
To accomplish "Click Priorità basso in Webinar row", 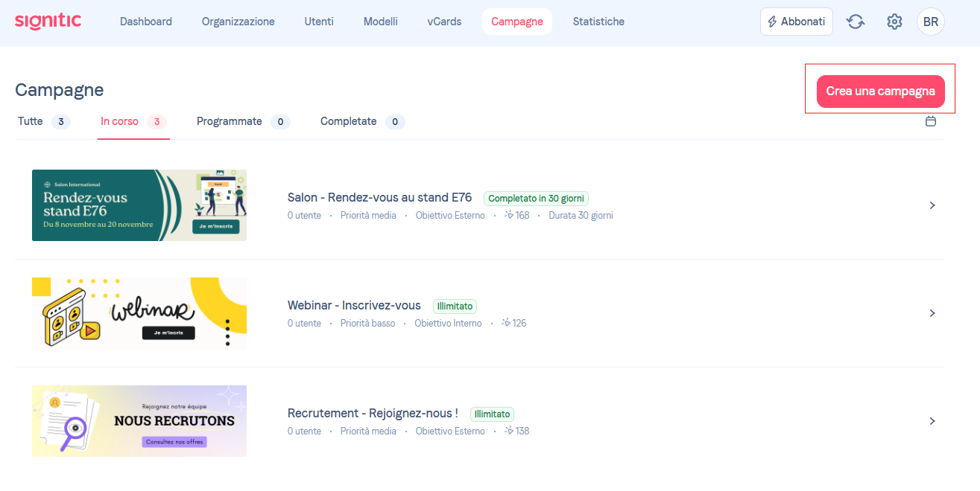I will 367,324.
